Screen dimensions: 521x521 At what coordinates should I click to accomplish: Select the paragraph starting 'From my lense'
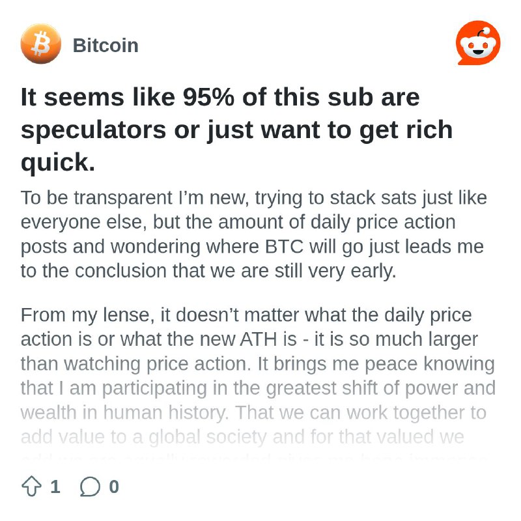[258, 382]
